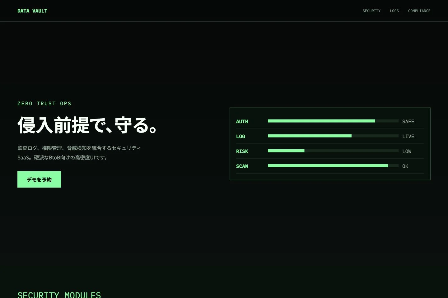Click the デモを予約 button
Image resolution: width=448 pixels, height=298 pixels.
39,179
